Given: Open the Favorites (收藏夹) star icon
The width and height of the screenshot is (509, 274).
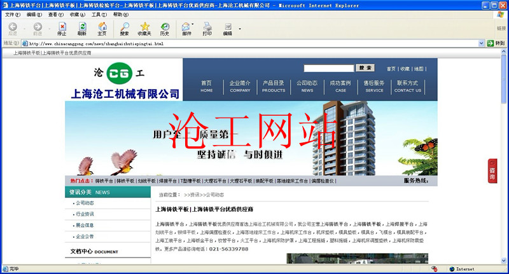Looking at the screenshot, I should pos(144,29).
